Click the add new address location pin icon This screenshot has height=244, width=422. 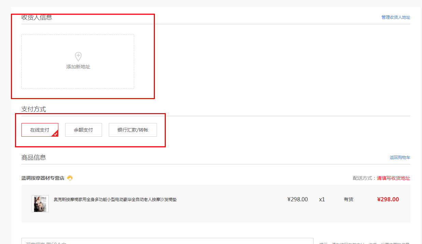[78, 57]
